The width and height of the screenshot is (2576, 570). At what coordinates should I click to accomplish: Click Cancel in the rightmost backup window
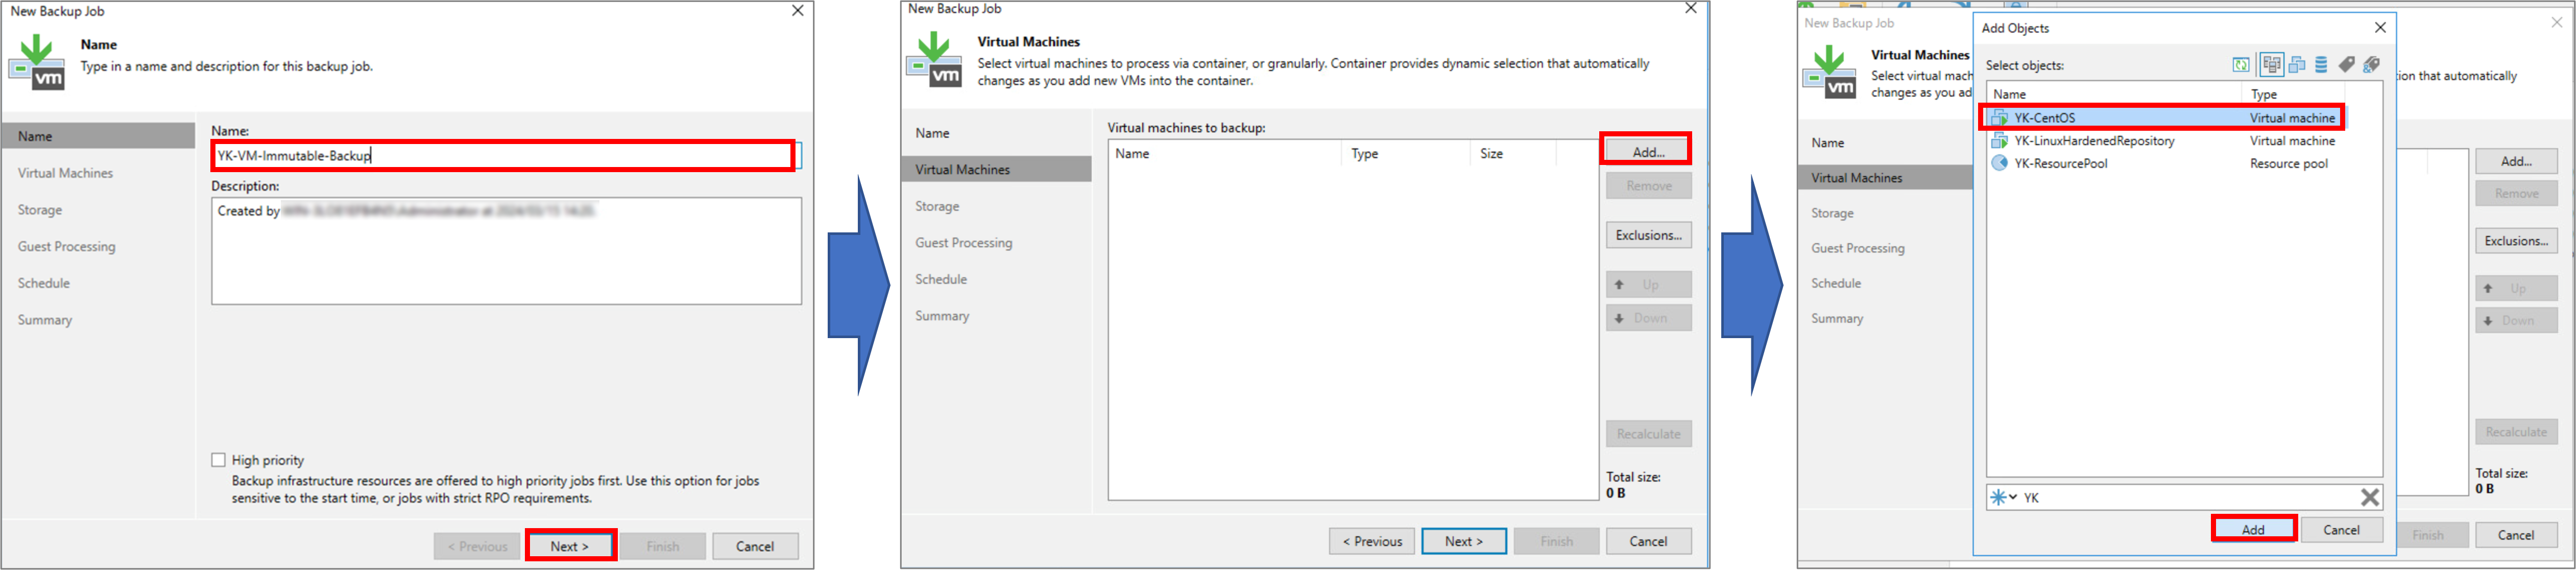pyautogui.click(x=2516, y=535)
